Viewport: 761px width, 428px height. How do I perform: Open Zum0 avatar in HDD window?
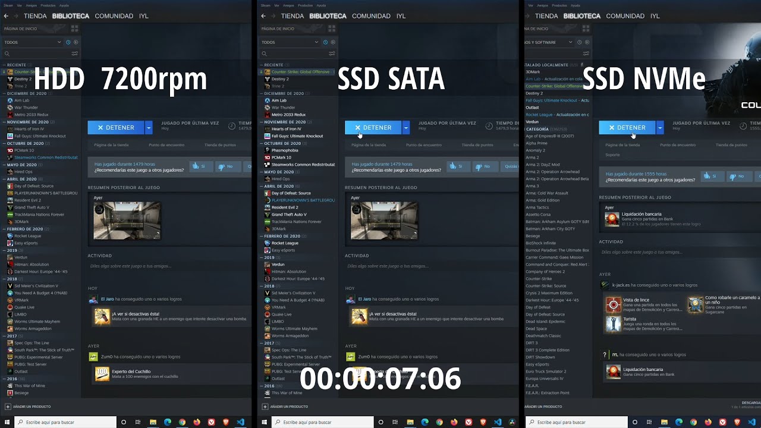[93, 357]
